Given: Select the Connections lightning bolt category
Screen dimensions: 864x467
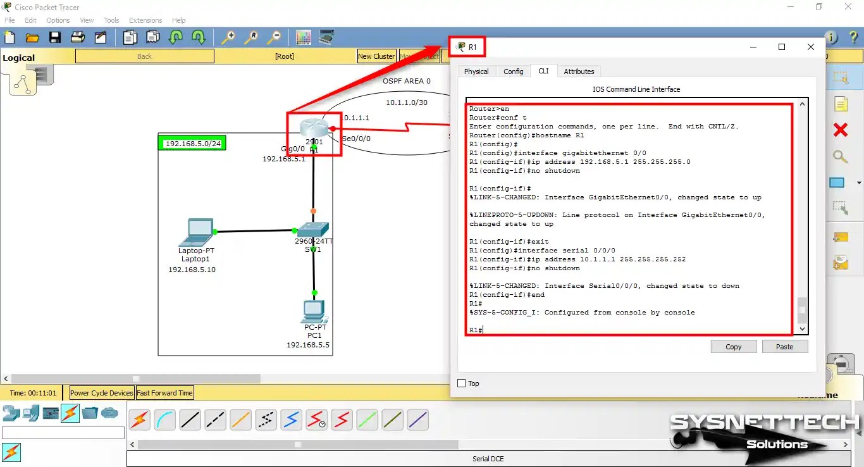Looking at the screenshot, I should point(70,413).
